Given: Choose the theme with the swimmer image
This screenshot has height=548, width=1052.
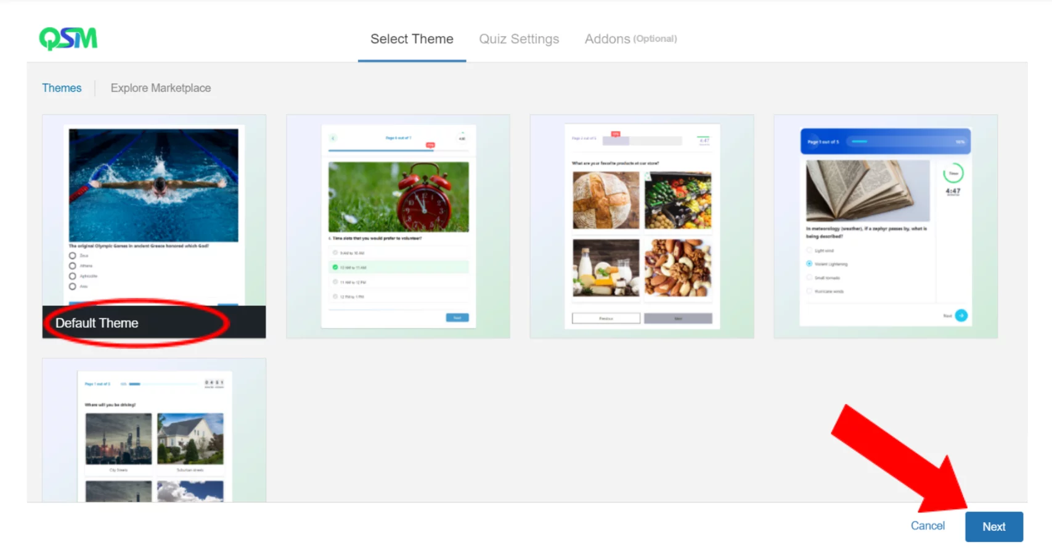Looking at the screenshot, I should pyautogui.click(x=153, y=185).
